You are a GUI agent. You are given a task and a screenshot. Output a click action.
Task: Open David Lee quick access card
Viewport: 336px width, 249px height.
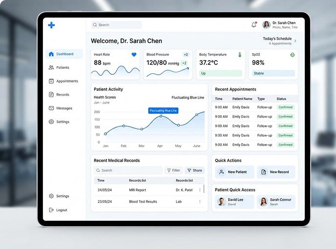(x=234, y=202)
